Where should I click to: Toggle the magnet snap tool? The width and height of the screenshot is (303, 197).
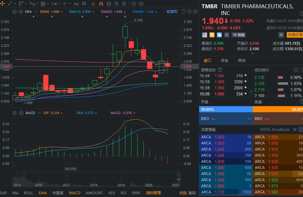pyautogui.click(x=101, y=3)
